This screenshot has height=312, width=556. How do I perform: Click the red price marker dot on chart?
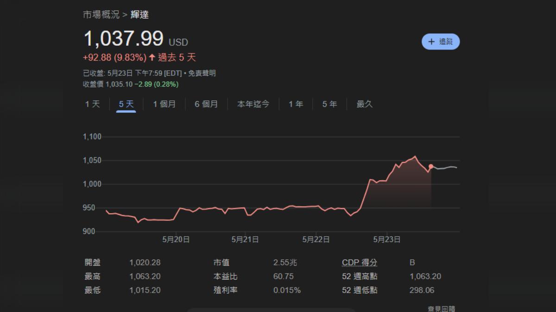431,166
